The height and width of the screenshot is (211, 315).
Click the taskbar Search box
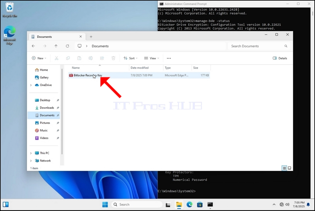coord(137,204)
